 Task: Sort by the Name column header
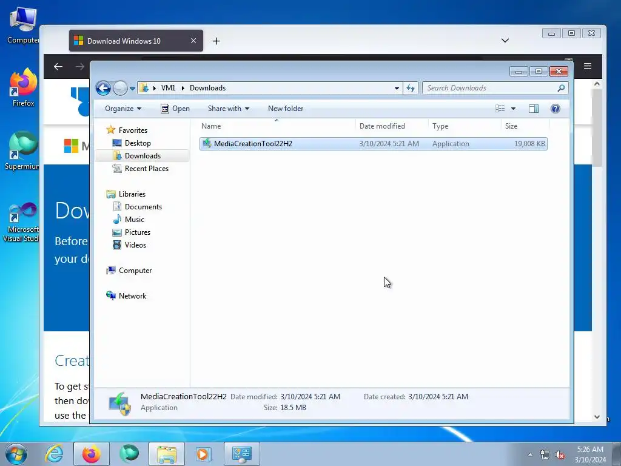coord(277,126)
